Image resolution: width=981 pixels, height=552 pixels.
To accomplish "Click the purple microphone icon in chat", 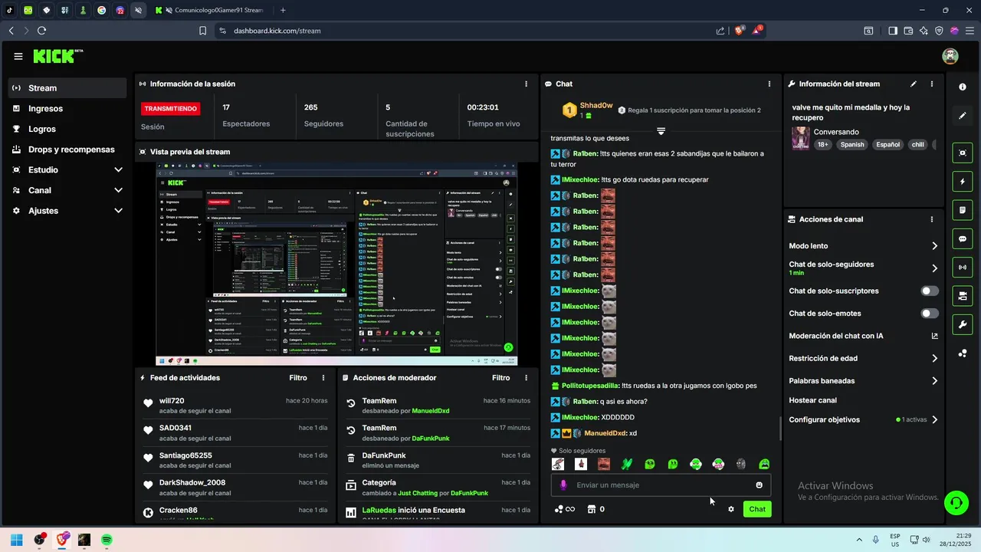I will tap(563, 485).
